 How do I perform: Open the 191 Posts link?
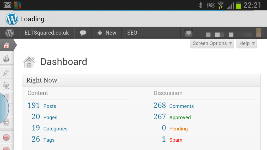click(42, 106)
